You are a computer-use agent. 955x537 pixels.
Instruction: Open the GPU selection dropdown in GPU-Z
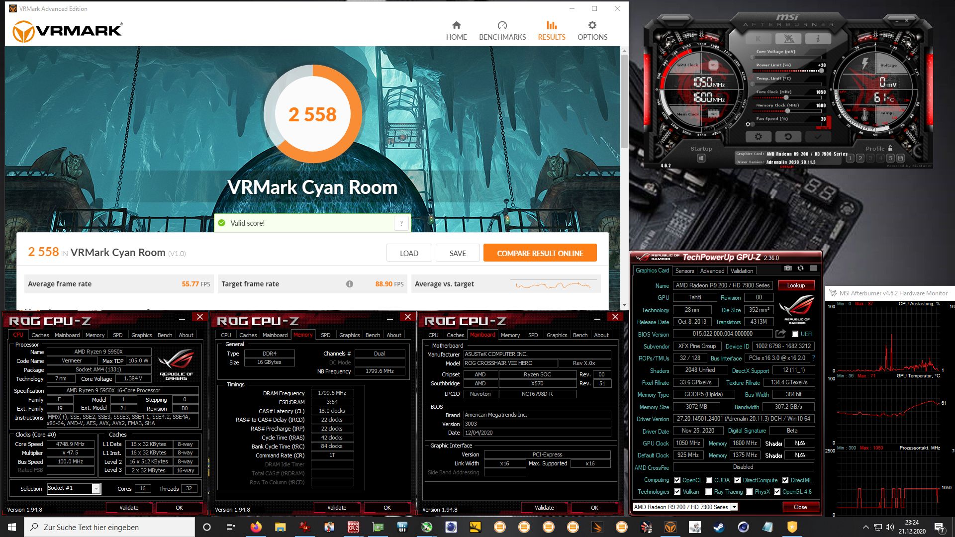point(734,507)
